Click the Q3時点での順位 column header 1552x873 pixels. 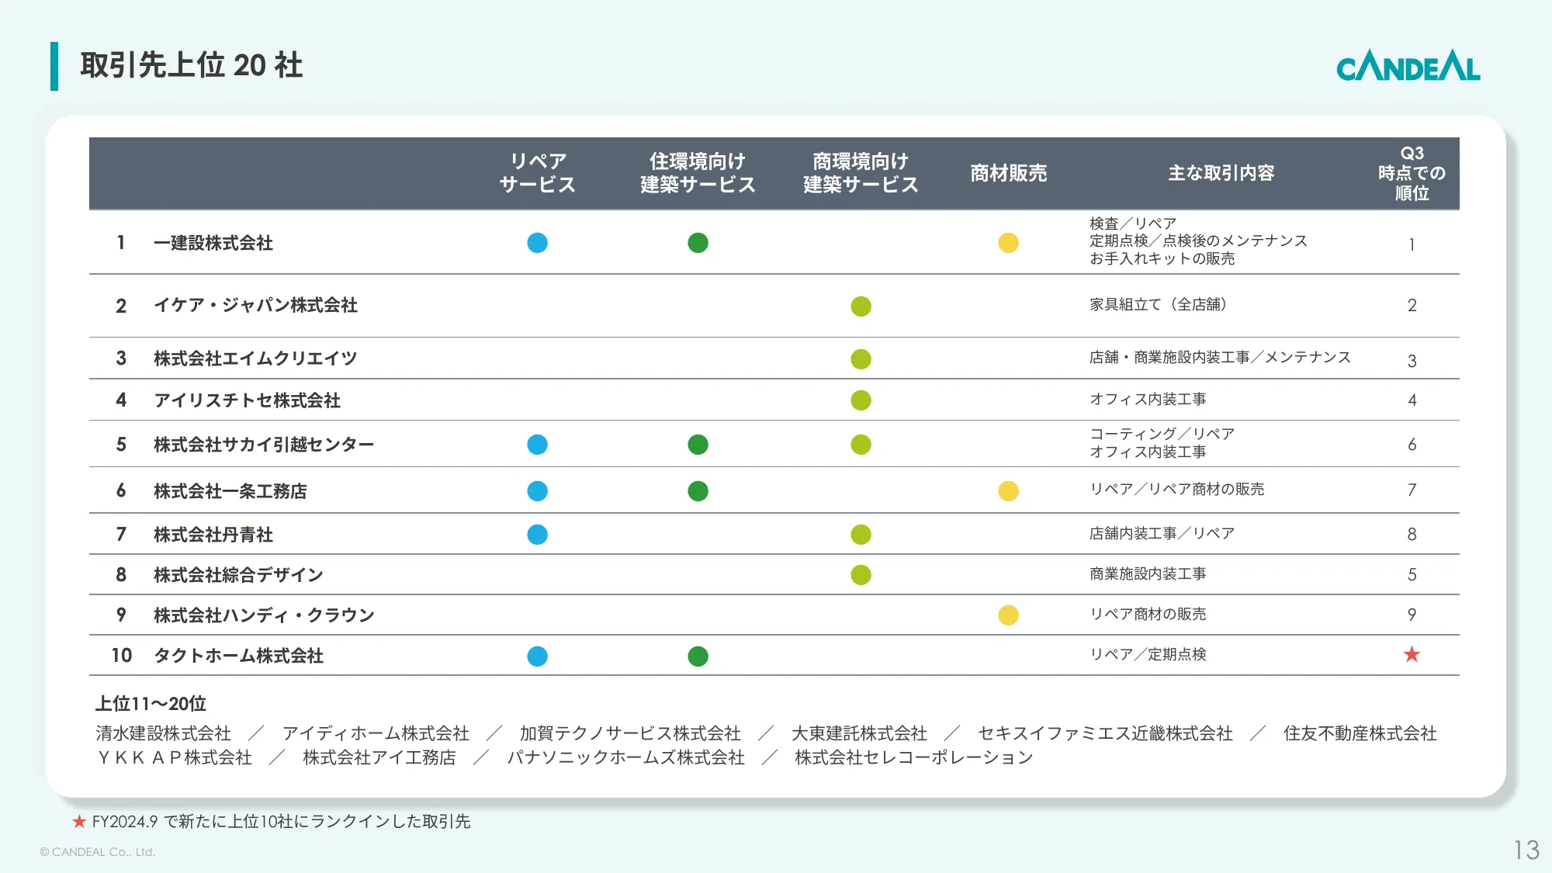point(1412,173)
